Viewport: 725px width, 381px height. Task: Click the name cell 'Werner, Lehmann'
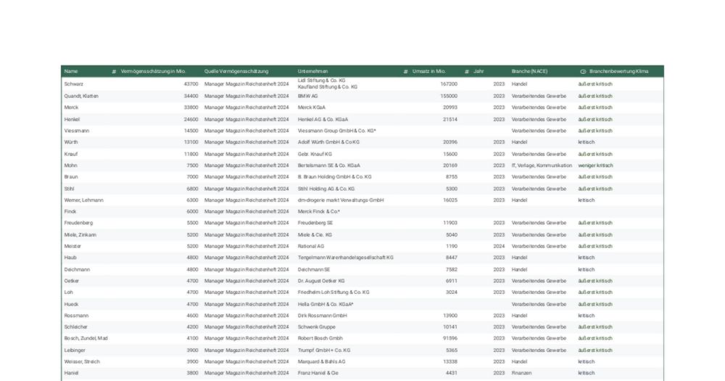(x=83, y=200)
